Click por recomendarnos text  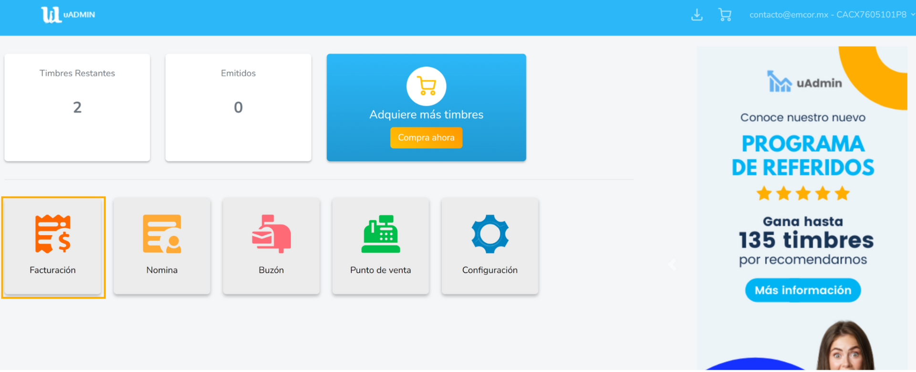803,260
